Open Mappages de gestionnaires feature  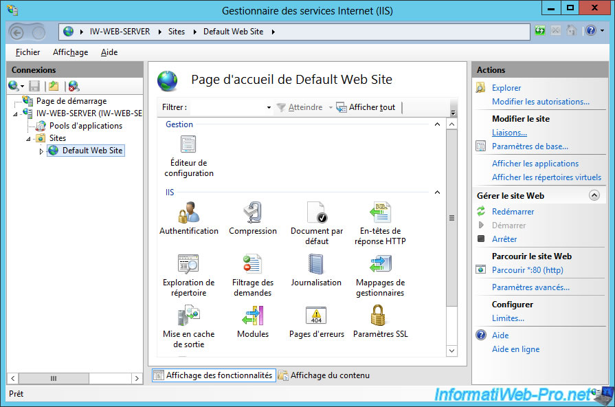click(x=380, y=275)
